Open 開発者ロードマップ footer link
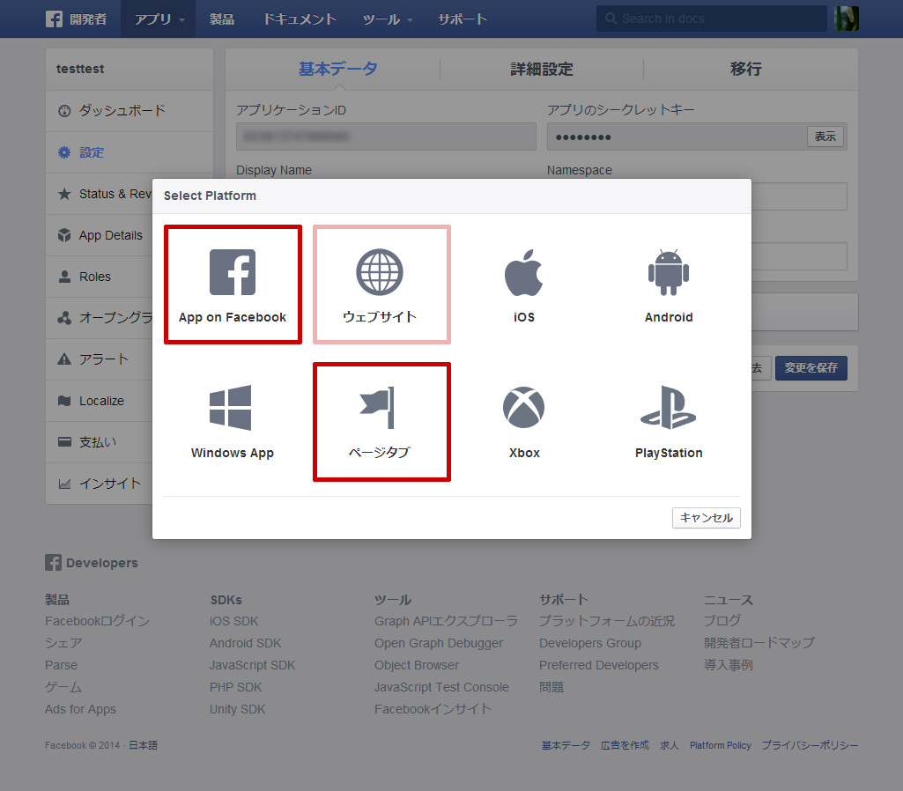The height and width of the screenshot is (791, 903). point(759,643)
